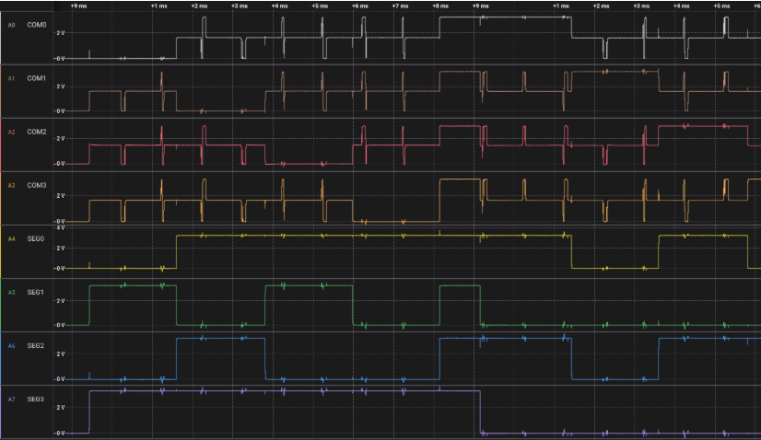
Task: Click the A1 channel identifier
Action: [x=12, y=78]
